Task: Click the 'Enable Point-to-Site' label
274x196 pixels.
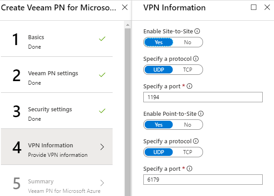Action: 170,114
